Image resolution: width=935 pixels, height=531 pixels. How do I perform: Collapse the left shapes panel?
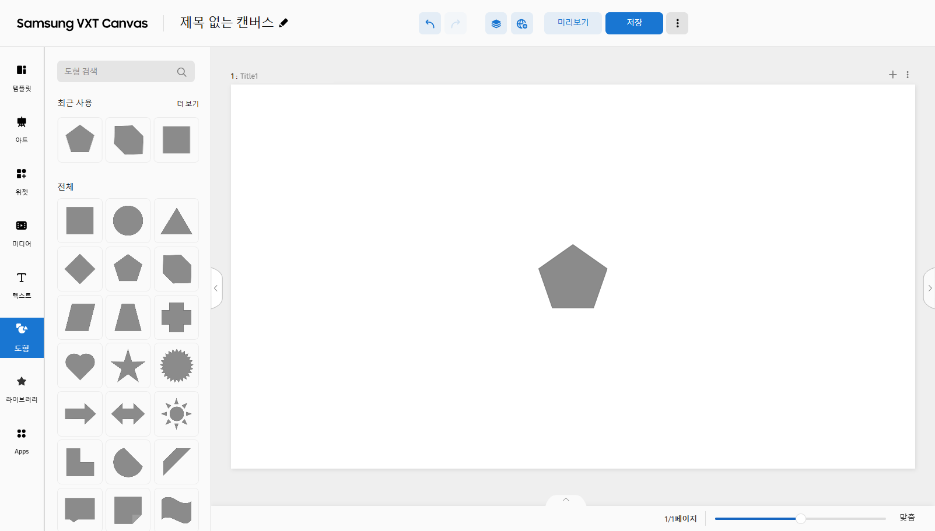216,288
